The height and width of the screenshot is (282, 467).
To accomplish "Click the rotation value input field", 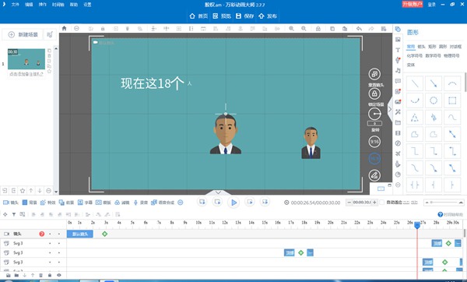I will tap(374, 123).
